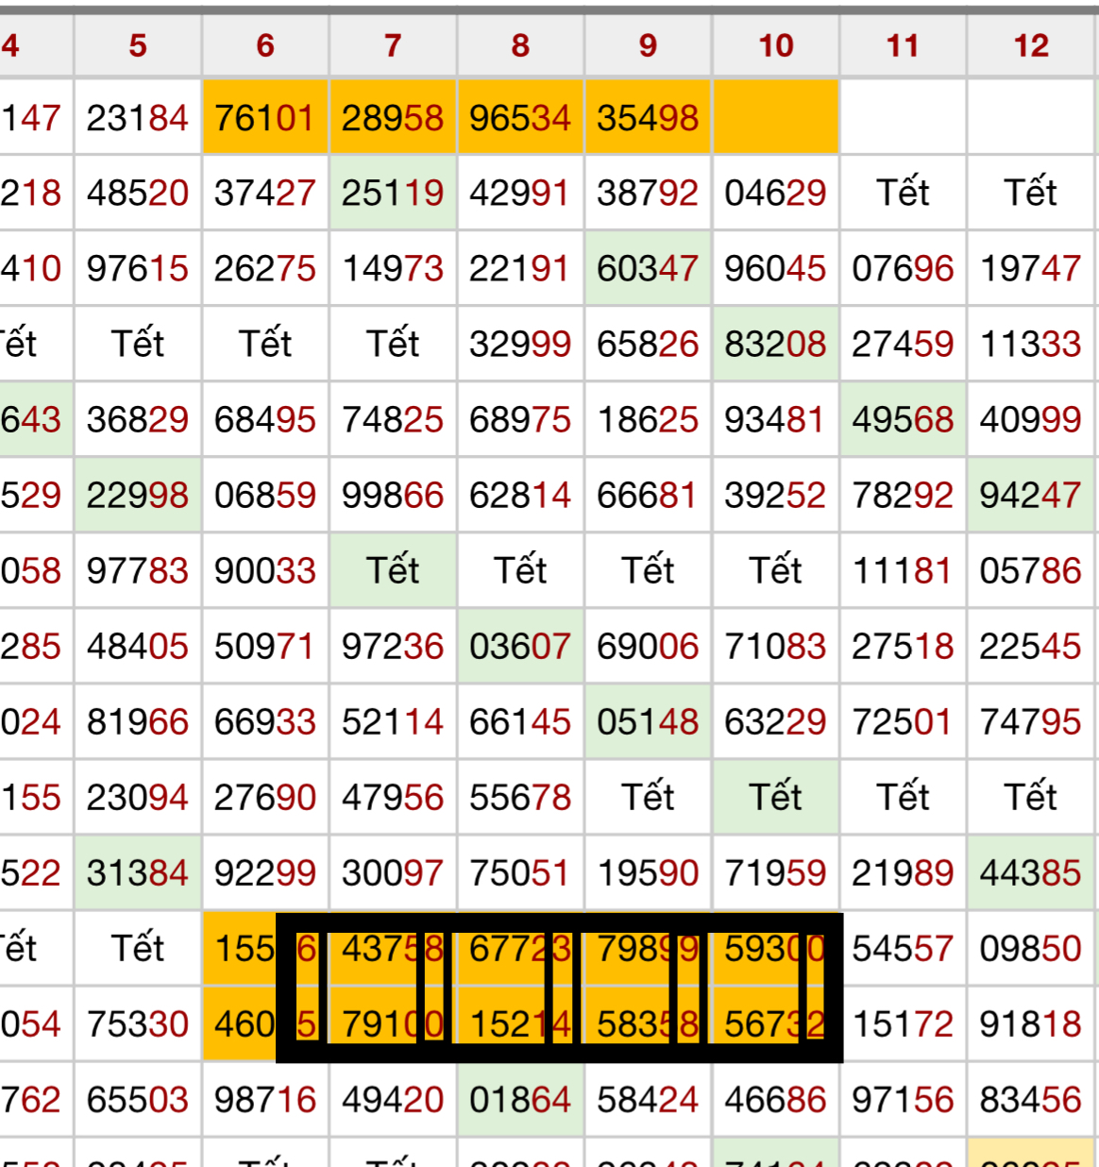Select column header 8
The image size is (1099, 1167).
click(x=520, y=45)
